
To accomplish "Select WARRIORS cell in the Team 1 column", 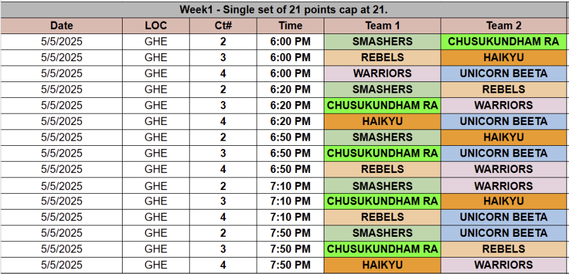I will (382, 73).
